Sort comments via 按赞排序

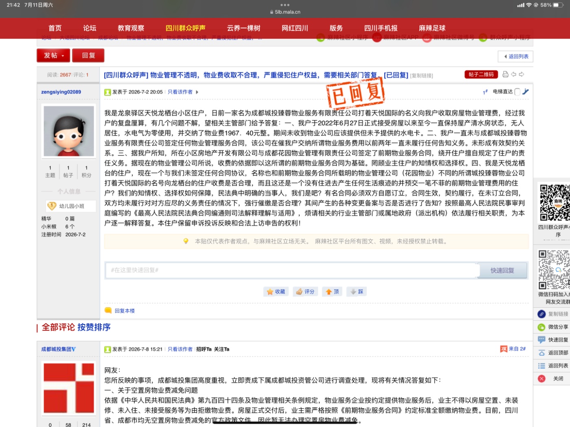(x=94, y=327)
